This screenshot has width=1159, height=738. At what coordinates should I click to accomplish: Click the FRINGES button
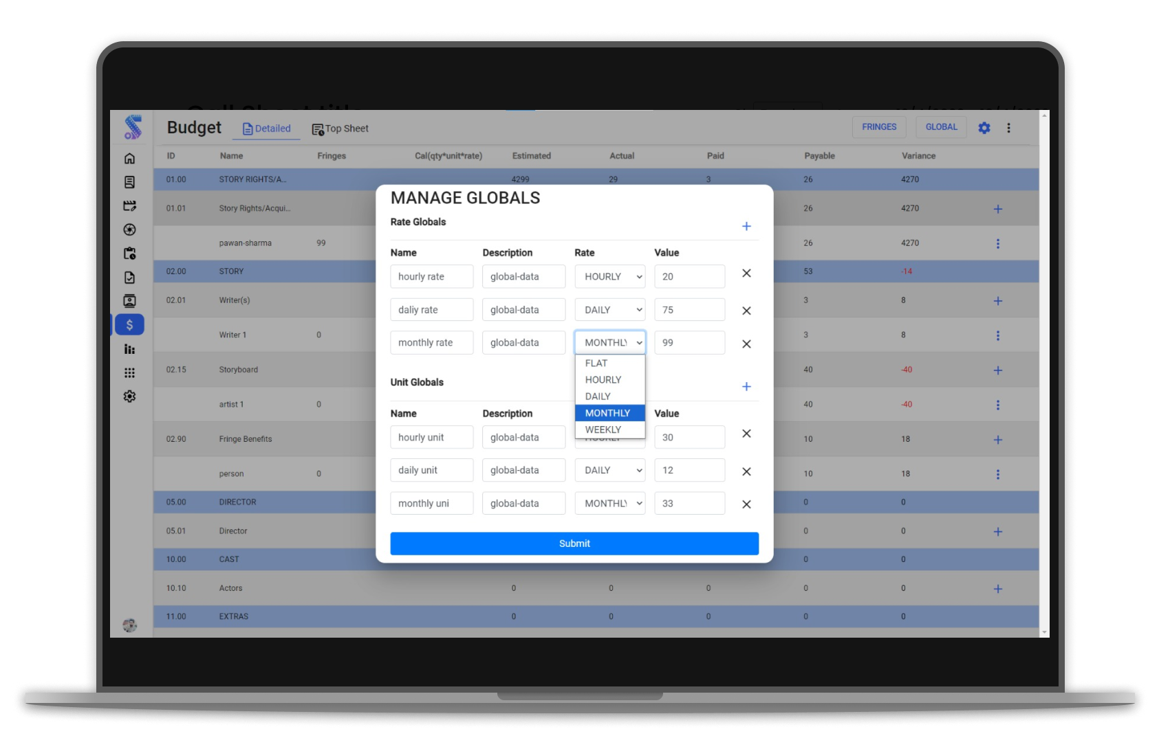(879, 126)
